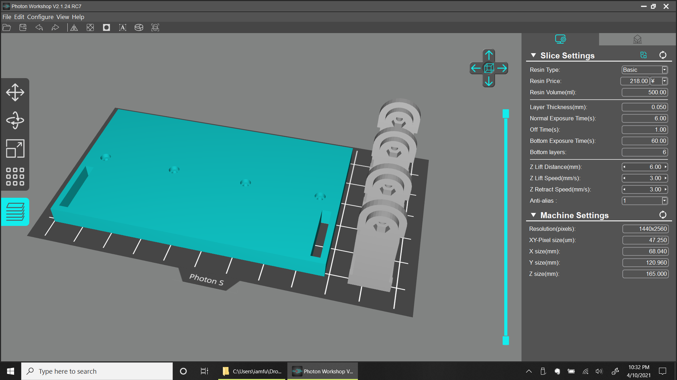The width and height of the screenshot is (677, 380).
Task: Open the Anti-alias dropdown
Action: click(x=664, y=201)
